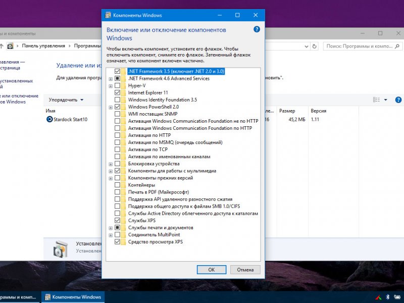Image resolution: width=404 pixels, height=303 pixels.
Task: Expand Компоненты для работы с мультимедиа node
Action: pyautogui.click(x=111, y=171)
